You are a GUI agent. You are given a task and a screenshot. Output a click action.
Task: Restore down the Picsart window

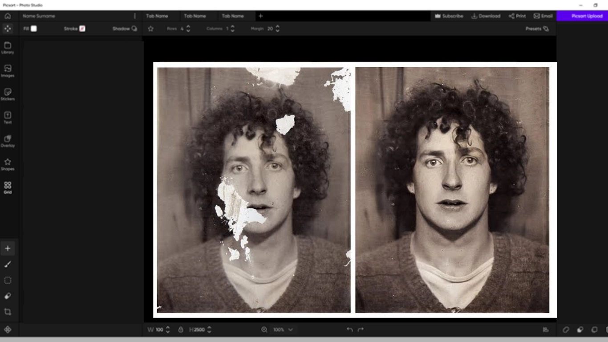pyautogui.click(x=596, y=5)
